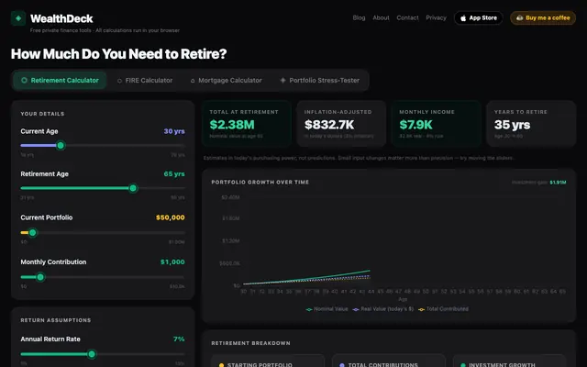
Task: Click the Current Portfolio slider handle
Action: pyautogui.click(x=33, y=232)
